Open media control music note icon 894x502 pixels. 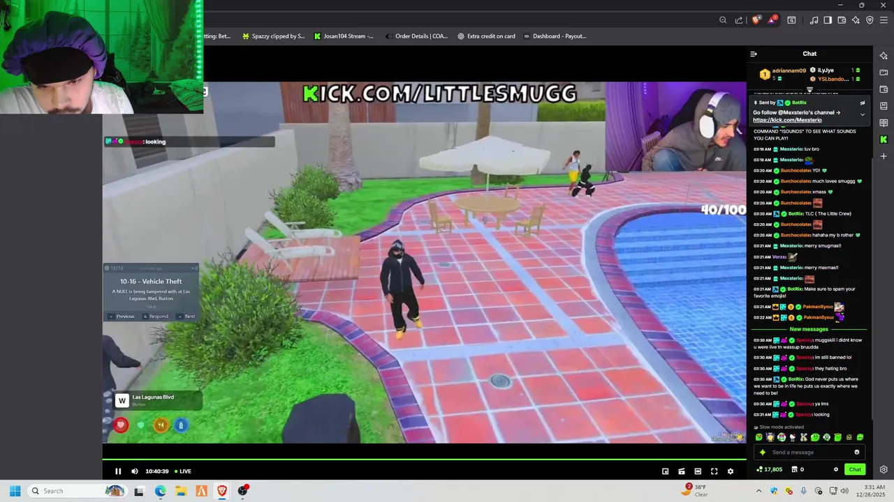pos(814,20)
